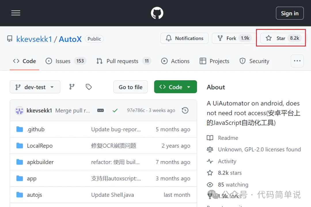
Task: View all branches icon
Action: [72, 87]
